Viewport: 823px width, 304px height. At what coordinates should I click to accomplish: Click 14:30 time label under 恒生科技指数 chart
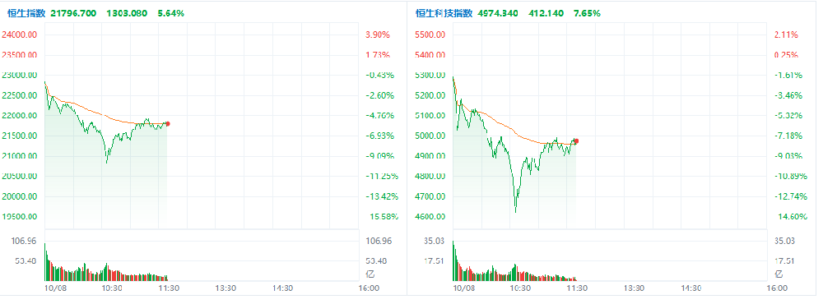coord(690,288)
